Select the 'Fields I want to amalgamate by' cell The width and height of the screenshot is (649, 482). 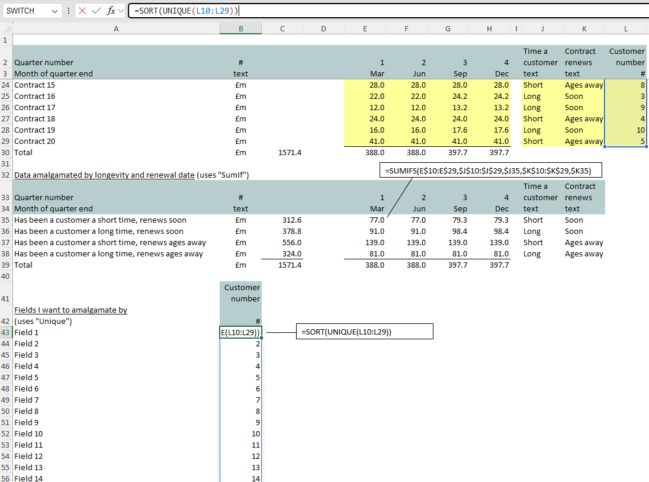click(x=70, y=310)
